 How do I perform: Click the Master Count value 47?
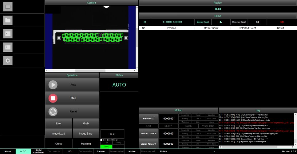(x=221, y=22)
